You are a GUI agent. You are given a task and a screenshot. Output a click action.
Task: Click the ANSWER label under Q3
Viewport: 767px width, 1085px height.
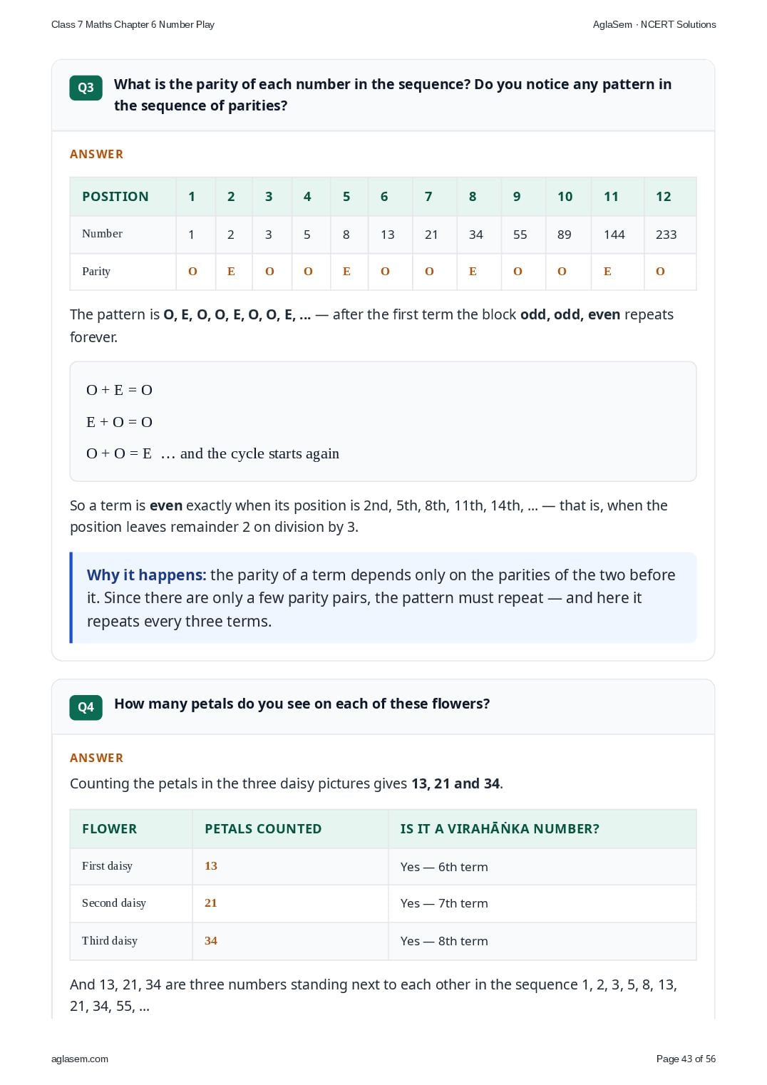tap(96, 154)
